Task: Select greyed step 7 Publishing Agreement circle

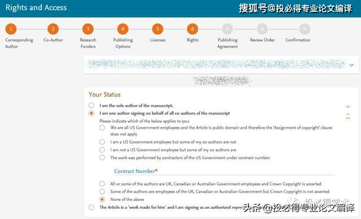Action: coord(227,29)
